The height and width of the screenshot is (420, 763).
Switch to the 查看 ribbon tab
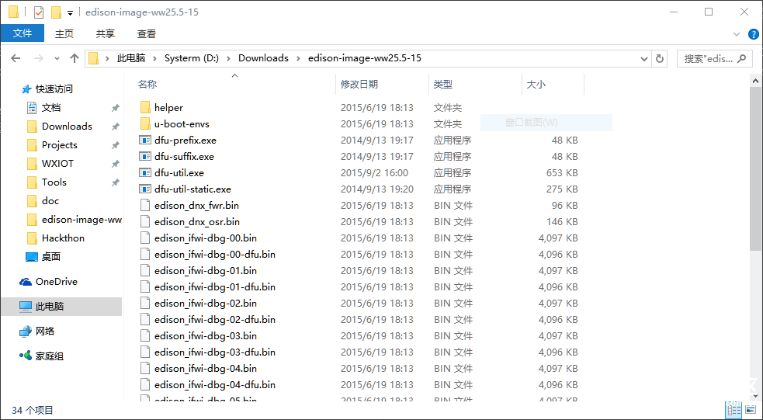point(147,33)
